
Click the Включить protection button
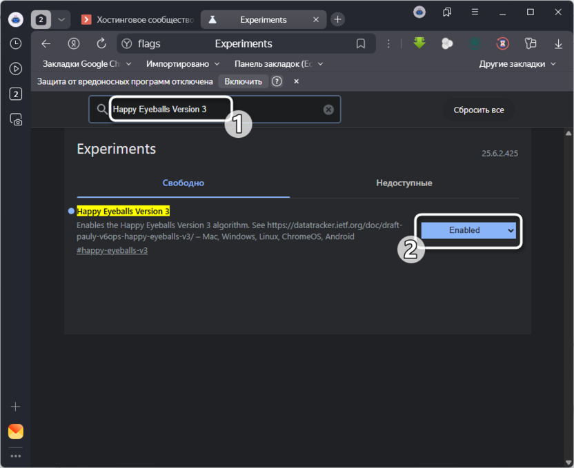244,81
